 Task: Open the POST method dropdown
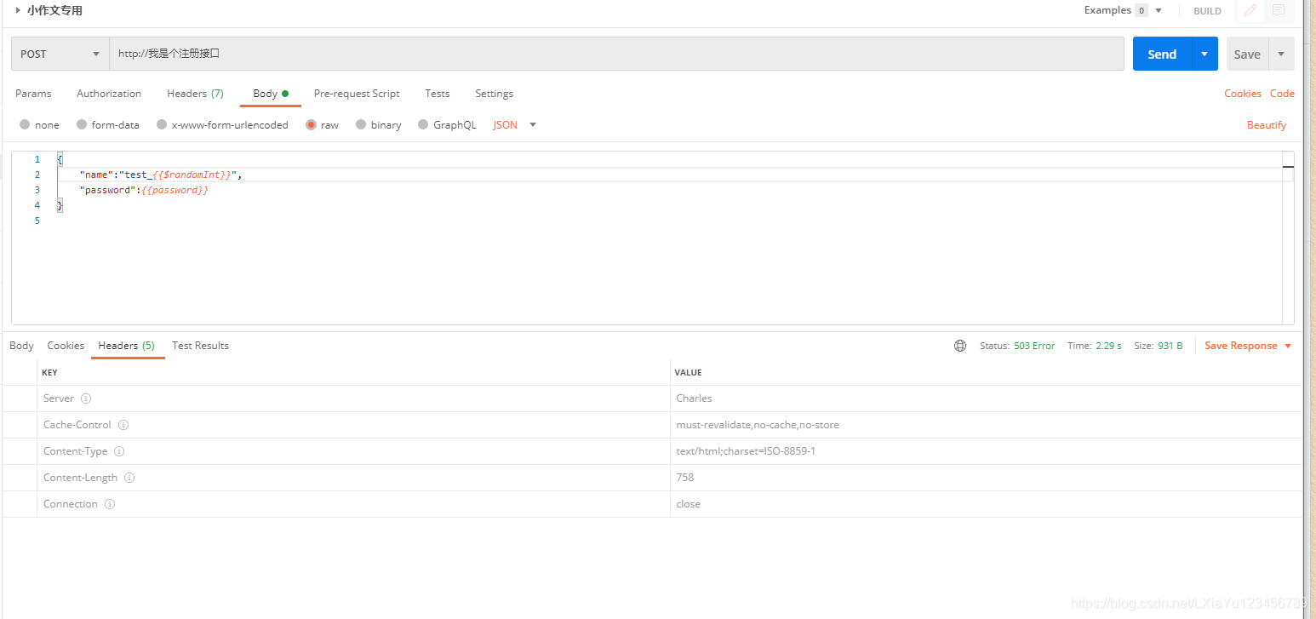(60, 54)
